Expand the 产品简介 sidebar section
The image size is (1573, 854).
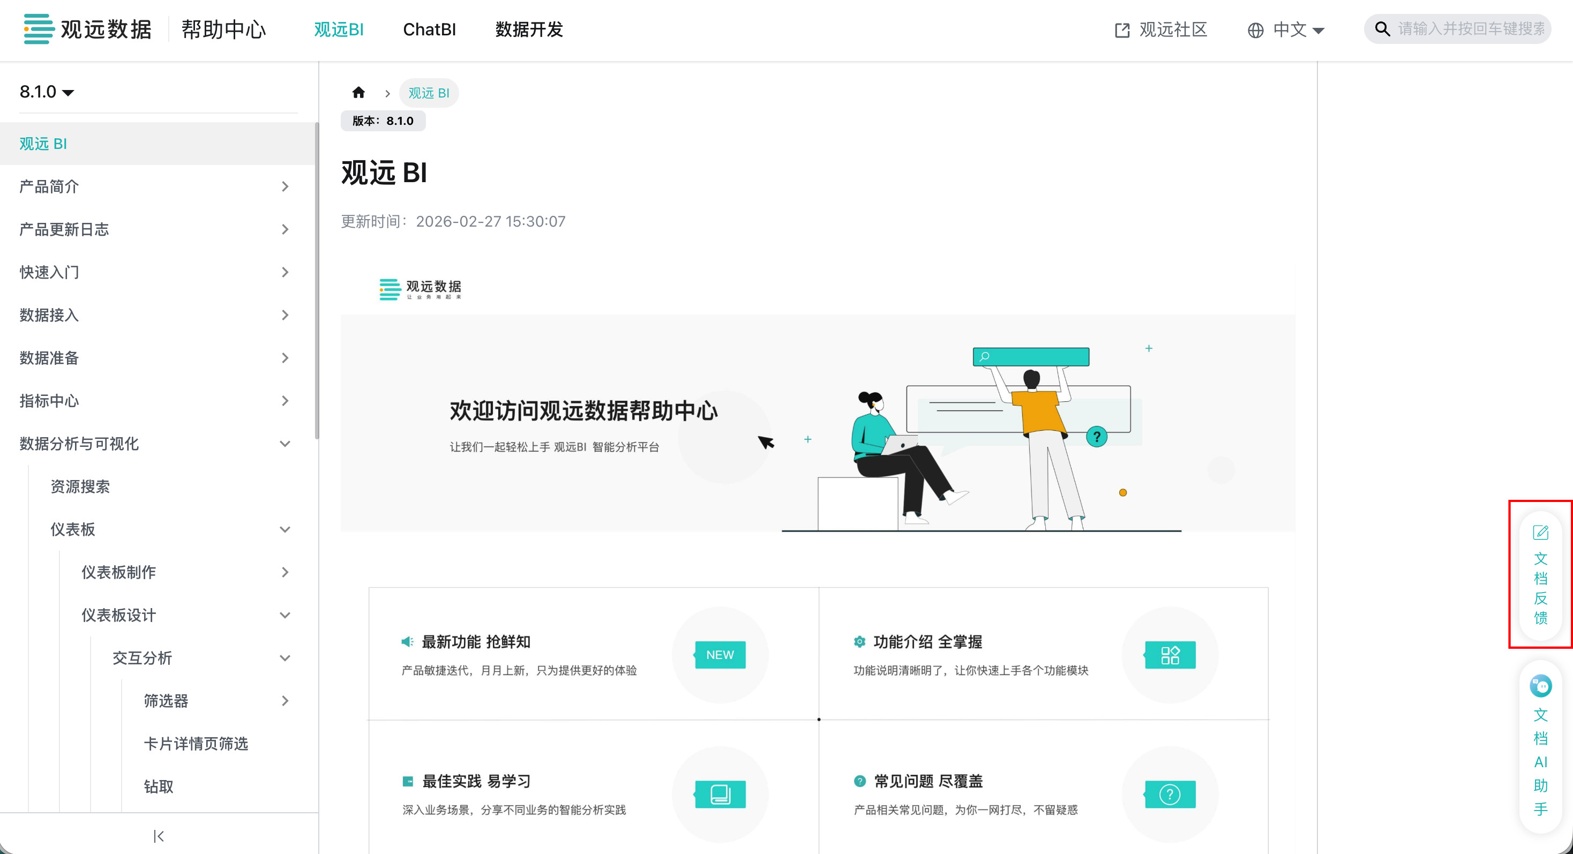pyautogui.click(x=284, y=186)
